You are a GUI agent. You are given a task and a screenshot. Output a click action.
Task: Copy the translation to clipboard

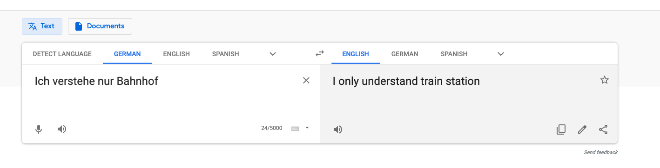point(561,129)
